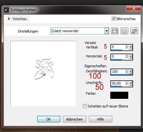Close the Schlagschatten dialog
The image size is (143, 132).
tap(134, 8)
